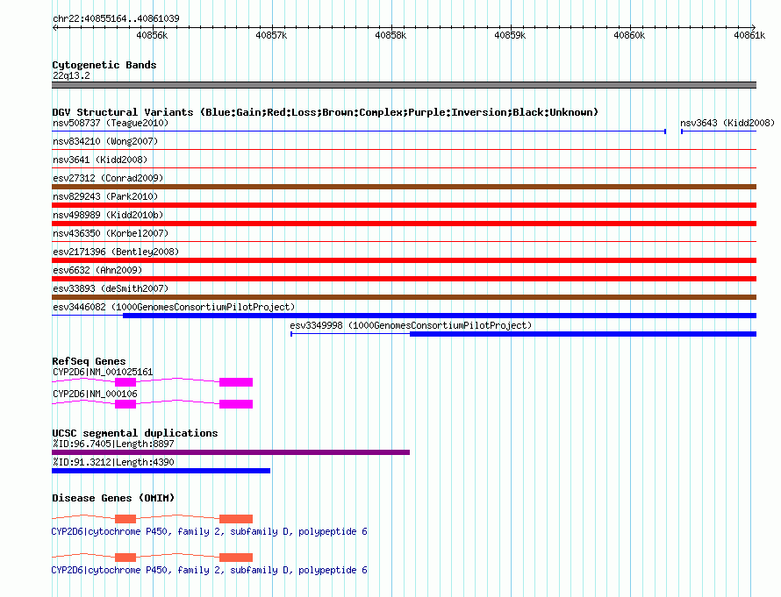Screen dimensions: 781x597
Task: Click the DGV Structural Variants track title
Action: (x=325, y=112)
